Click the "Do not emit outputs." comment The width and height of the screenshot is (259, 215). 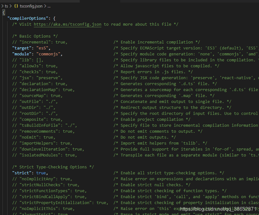[145, 137]
